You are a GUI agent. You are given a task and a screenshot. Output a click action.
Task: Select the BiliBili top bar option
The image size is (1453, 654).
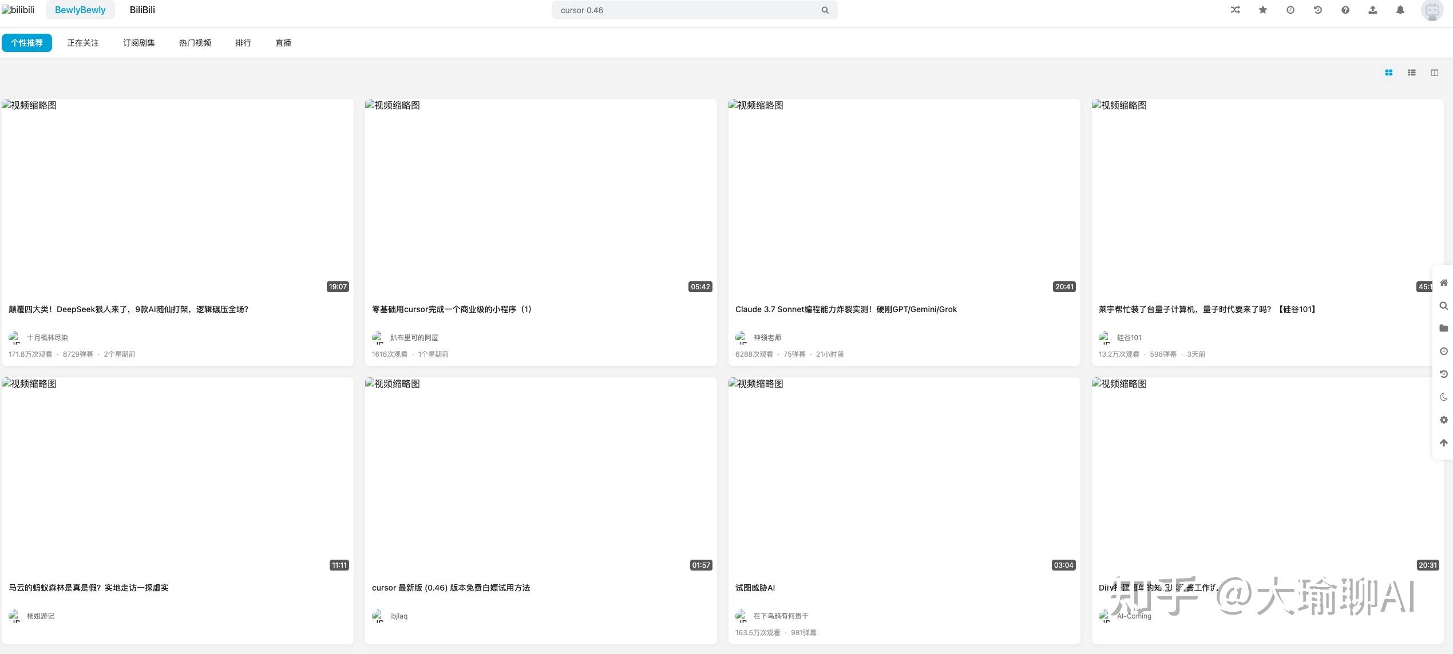[x=142, y=10]
